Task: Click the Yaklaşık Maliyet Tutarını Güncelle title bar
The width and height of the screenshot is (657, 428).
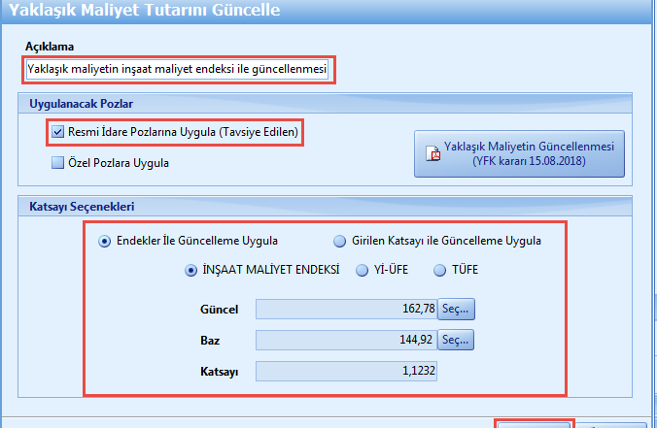Action: [x=328, y=13]
